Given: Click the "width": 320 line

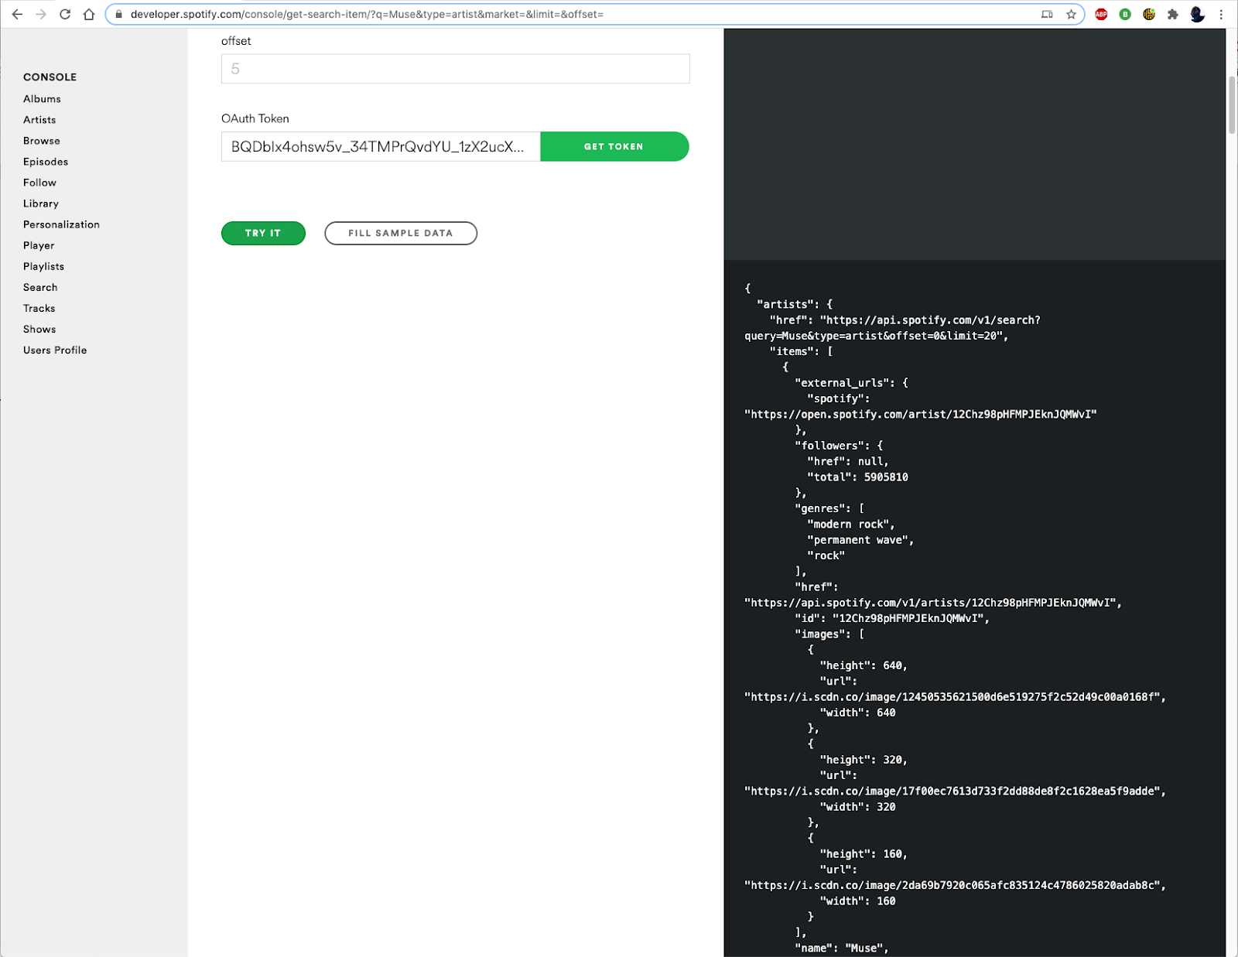Looking at the screenshot, I should click(x=857, y=806).
